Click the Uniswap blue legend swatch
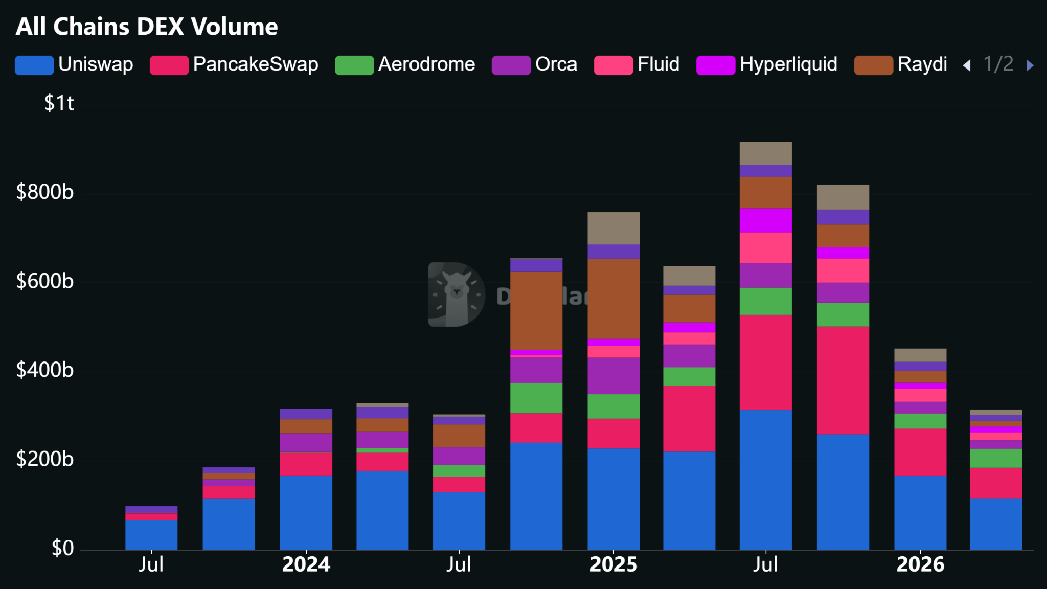The height and width of the screenshot is (589, 1047). click(x=34, y=65)
